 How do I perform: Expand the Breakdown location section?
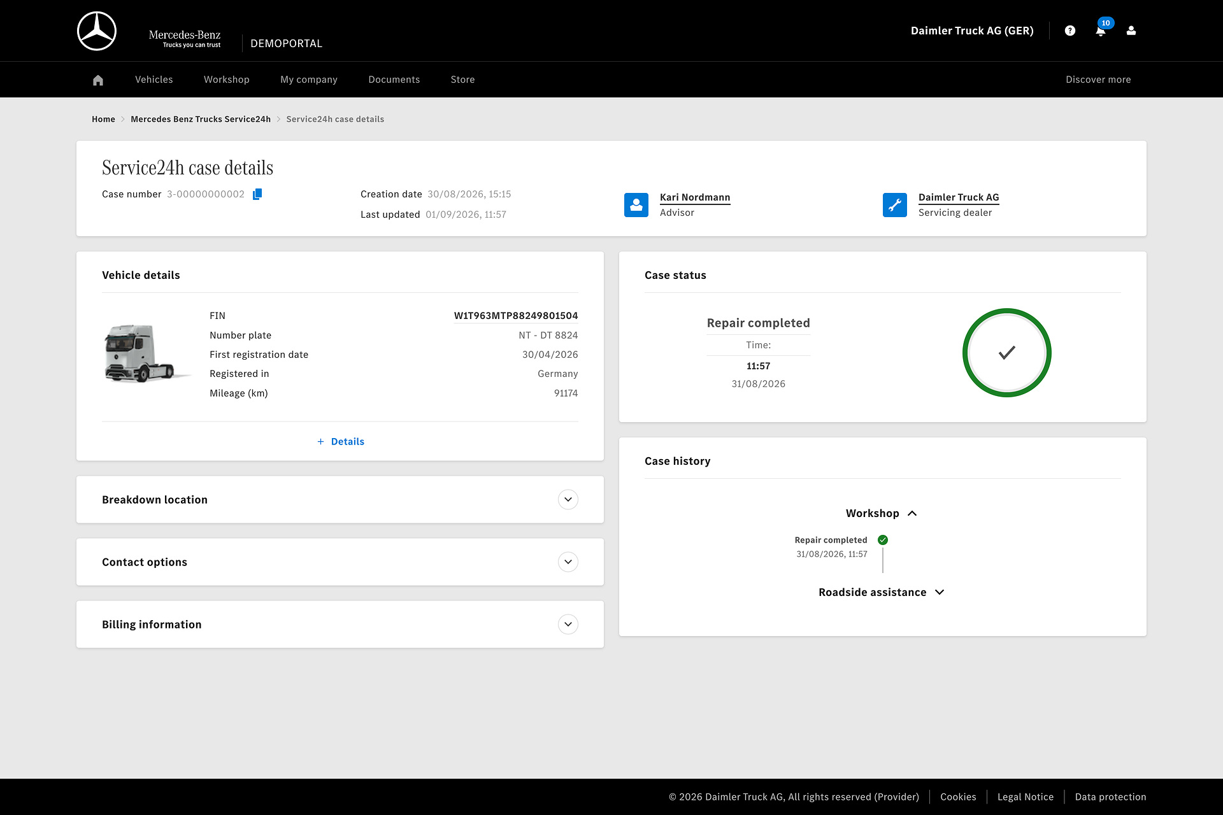[x=568, y=500]
